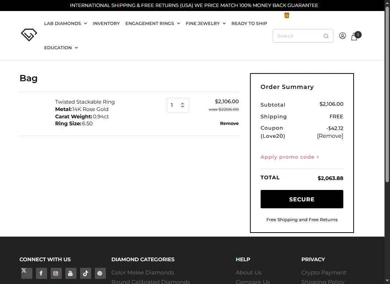Remove the Twisted Stackable Ring from bag
Viewport: 390px width, 284px height.
coord(229,123)
